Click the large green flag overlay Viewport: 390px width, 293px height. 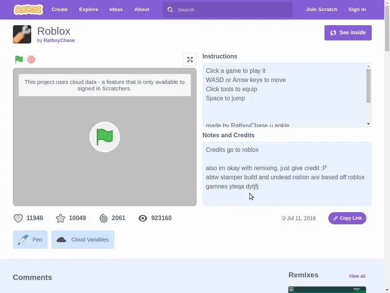pyautogui.click(x=105, y=137)
